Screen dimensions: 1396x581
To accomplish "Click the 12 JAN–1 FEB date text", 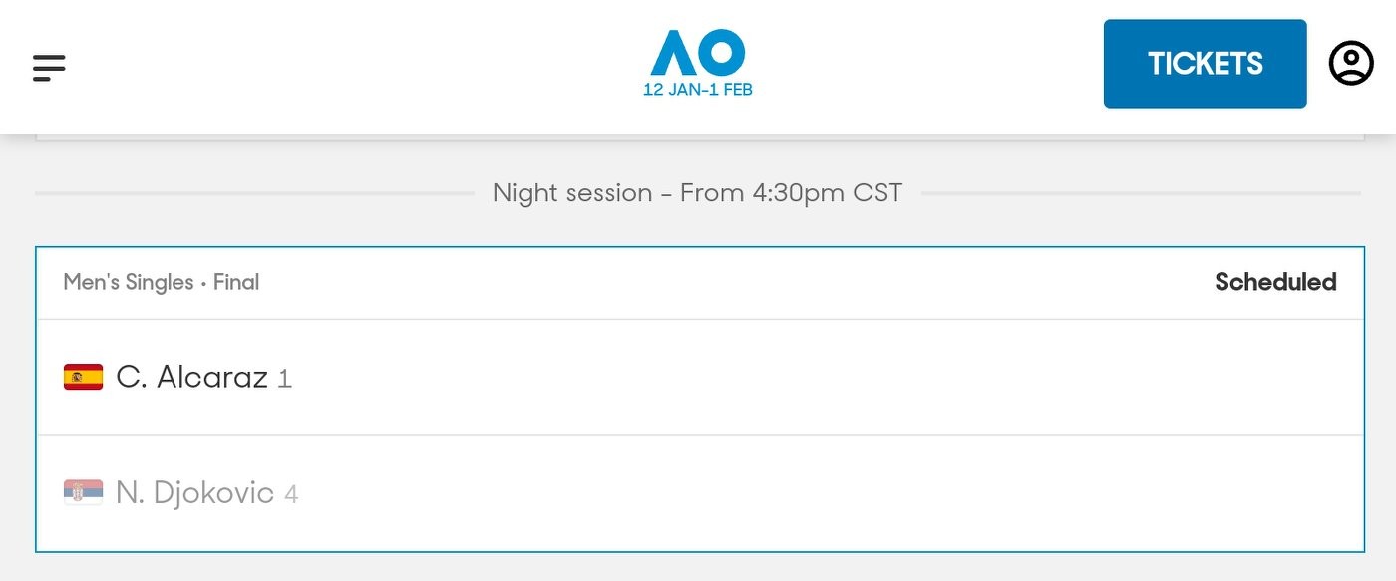I will pos(697,90).
